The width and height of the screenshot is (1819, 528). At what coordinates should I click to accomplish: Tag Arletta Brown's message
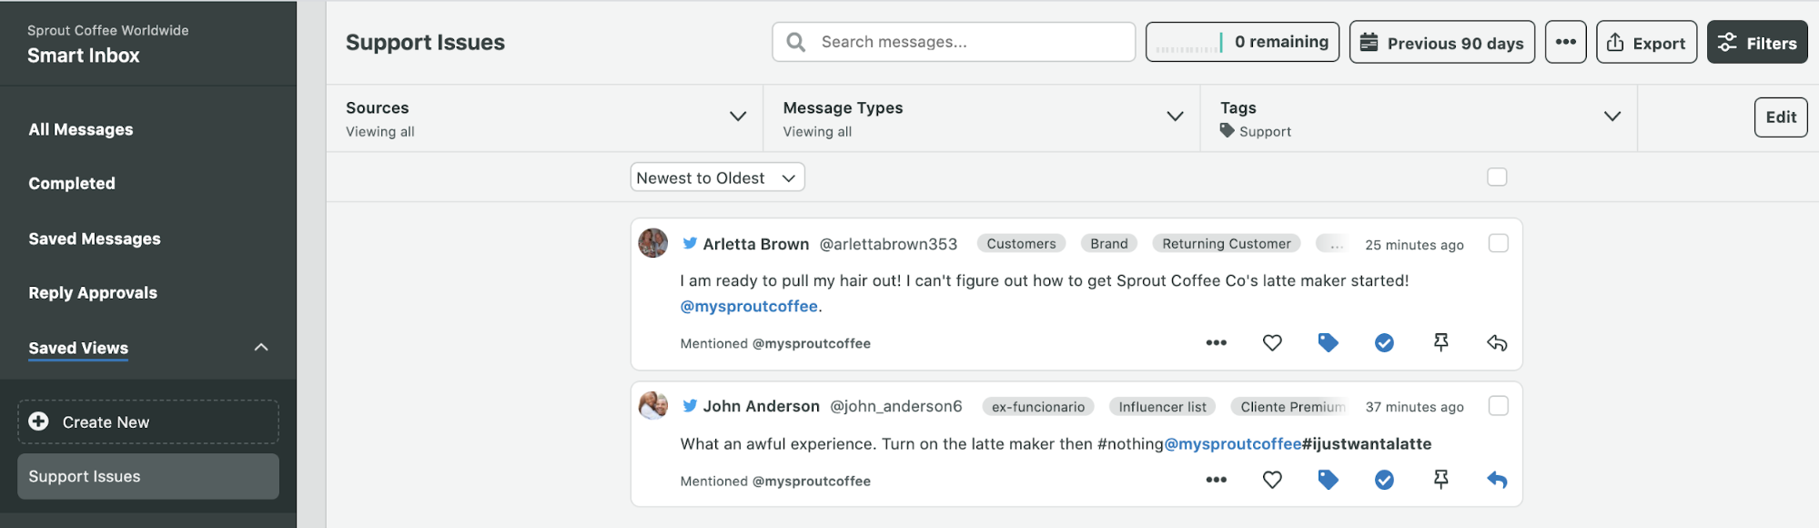1329,343
